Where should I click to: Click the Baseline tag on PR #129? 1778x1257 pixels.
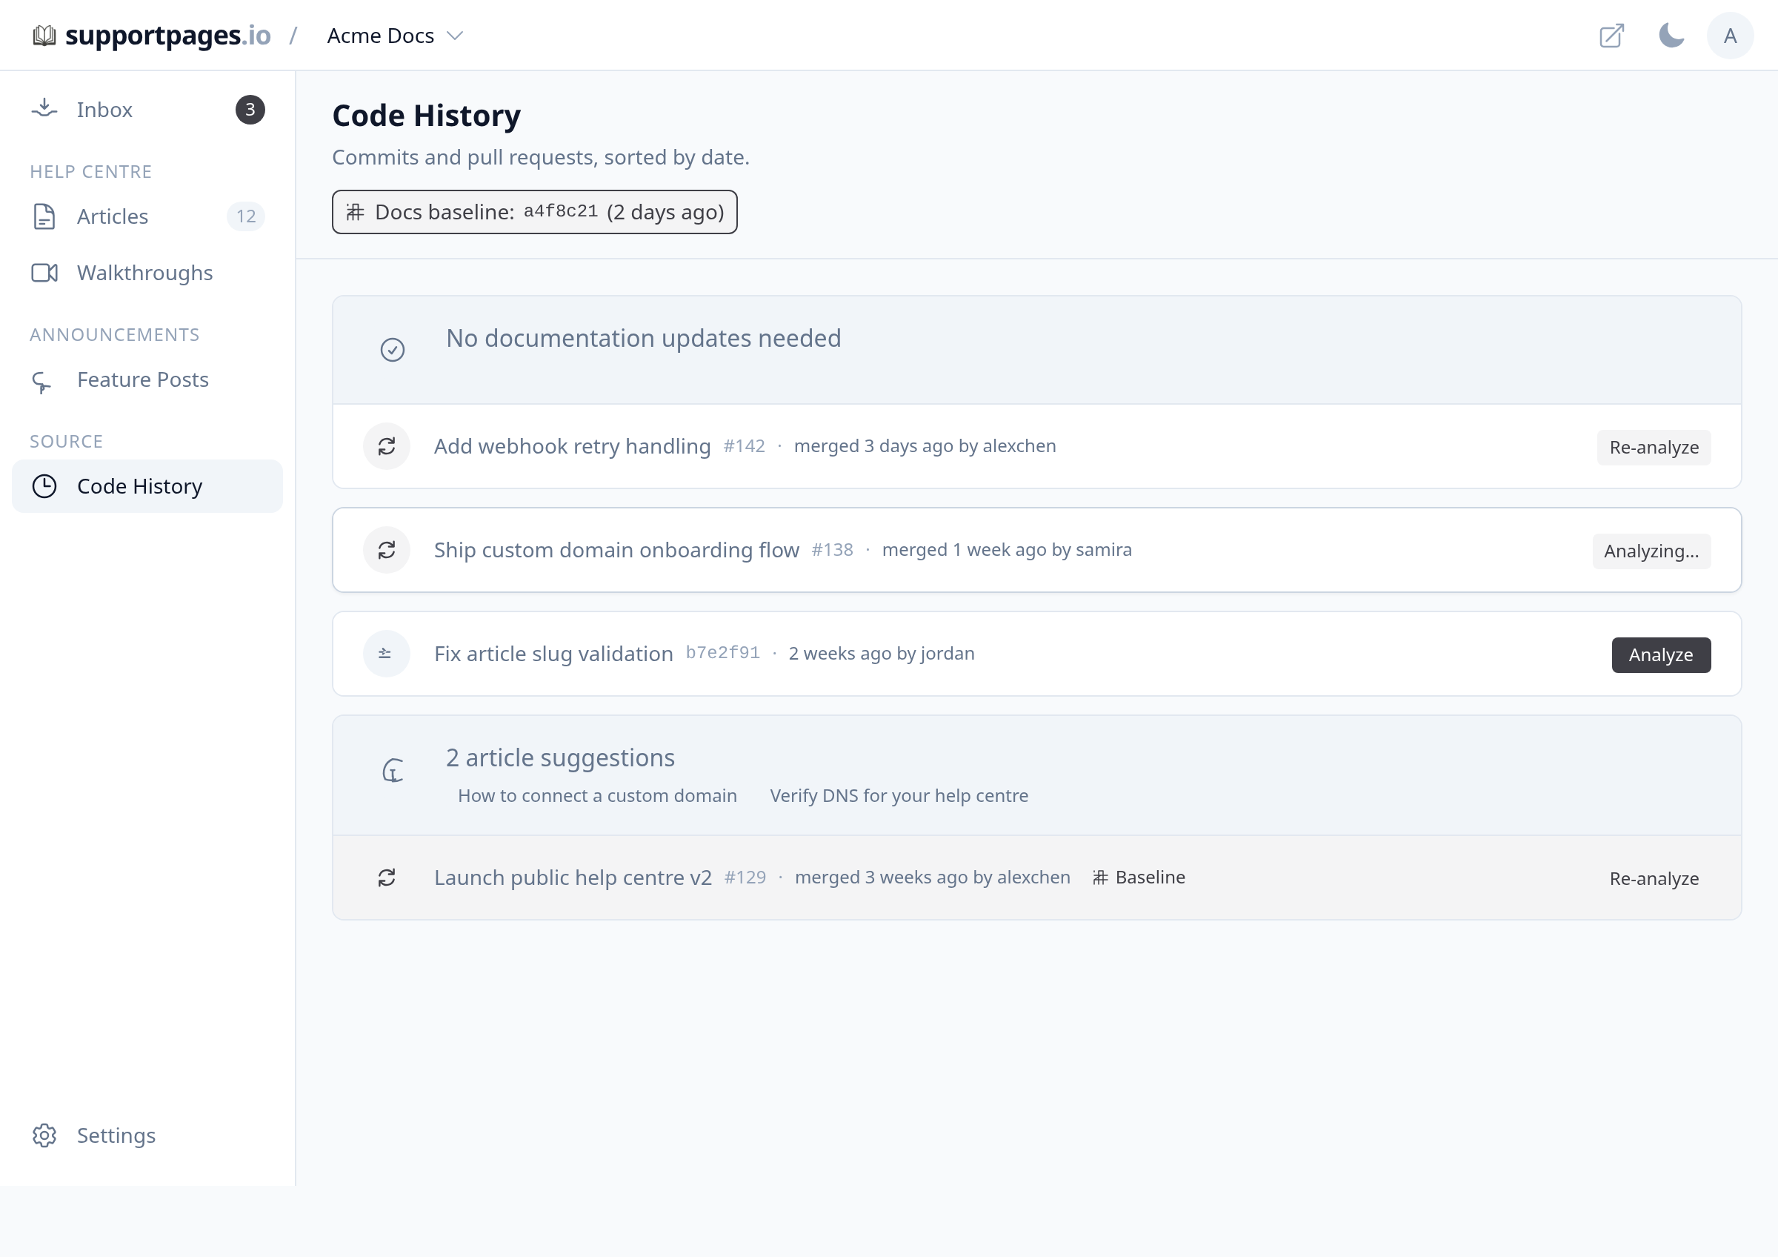click(x=1139, y=878)
